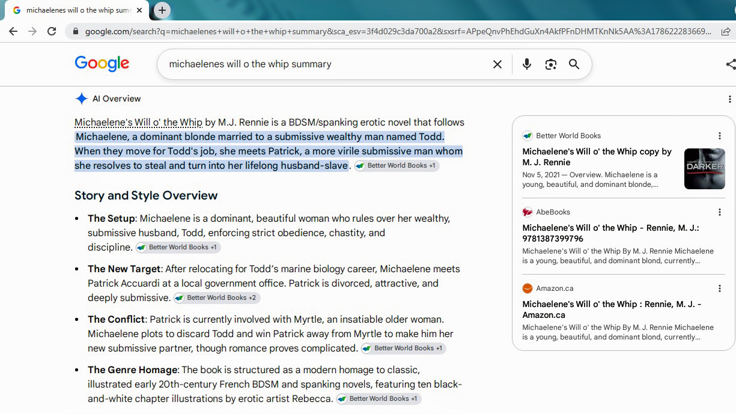Go forward in browser history

(x=32, y=31)
